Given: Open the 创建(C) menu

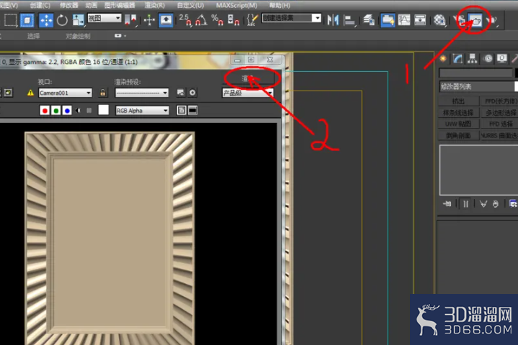Looking at the screenshot, I should click(x=40, y=5).
